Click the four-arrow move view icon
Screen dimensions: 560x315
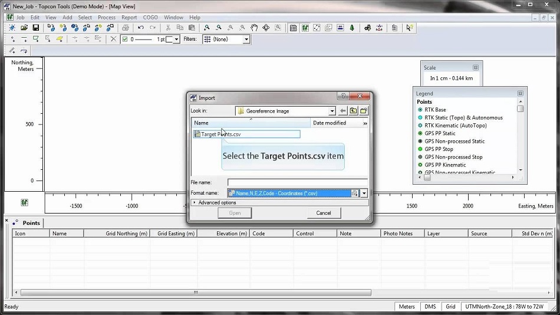click(x=266, y=28)
